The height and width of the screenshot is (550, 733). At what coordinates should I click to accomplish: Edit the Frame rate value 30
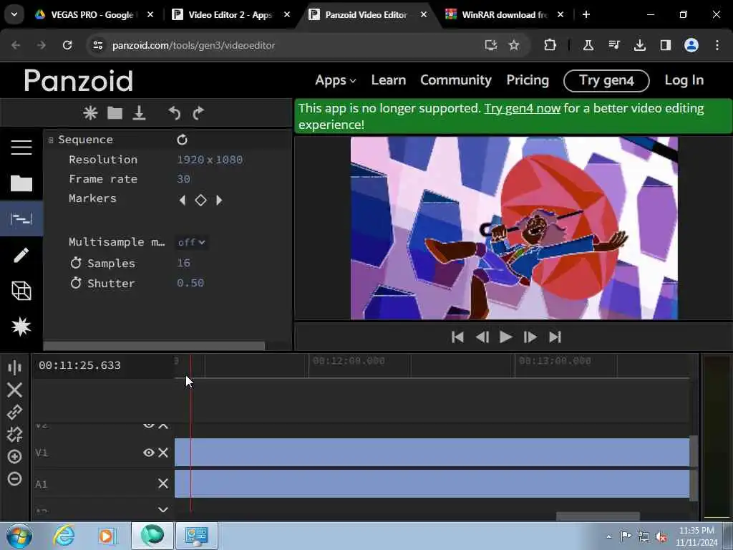click(183, 178)
